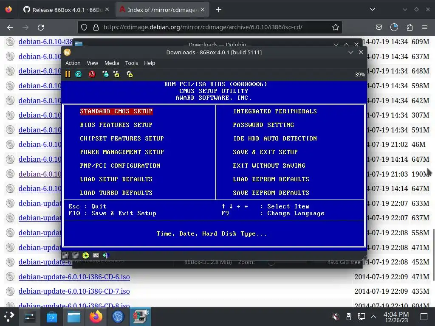This screenshot has height=326, width=435.
Task: Open the Media menu in 86Box
Action: coord(112,63)
